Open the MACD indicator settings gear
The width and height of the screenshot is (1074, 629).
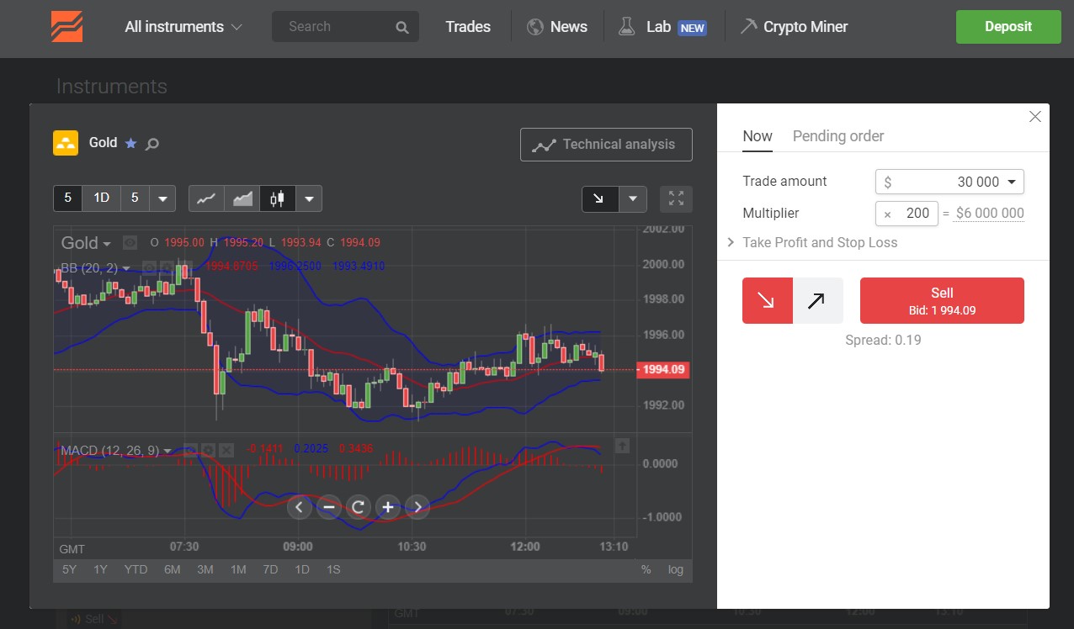(x=208, y=450)
